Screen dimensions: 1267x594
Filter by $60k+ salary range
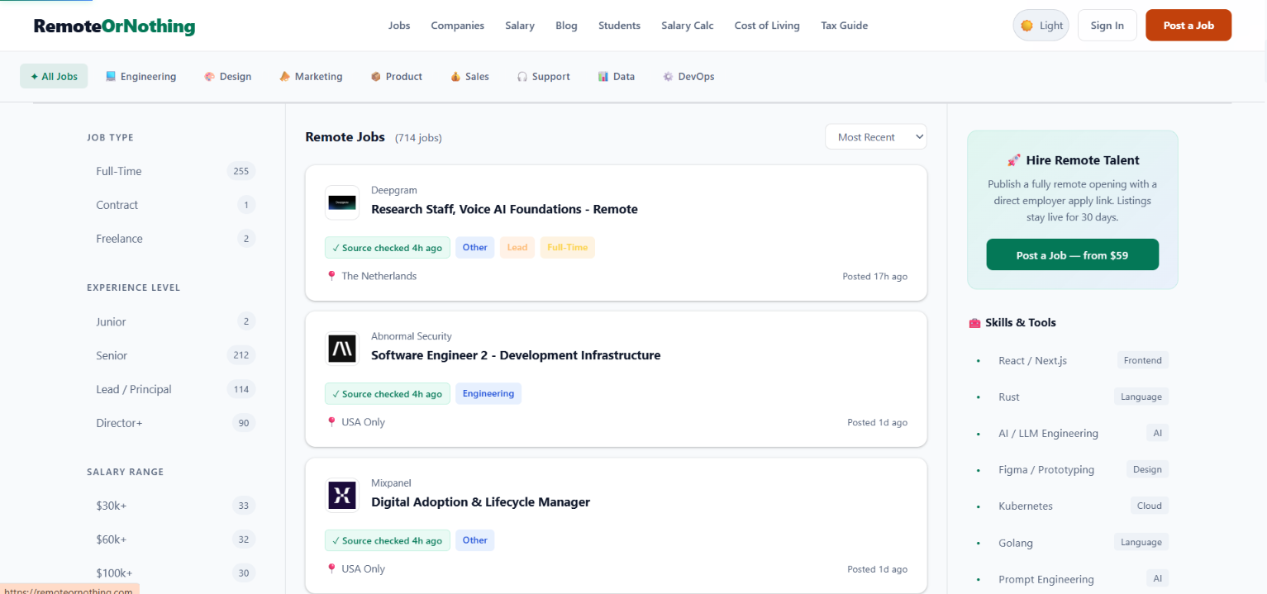click(x=171, y=539)
